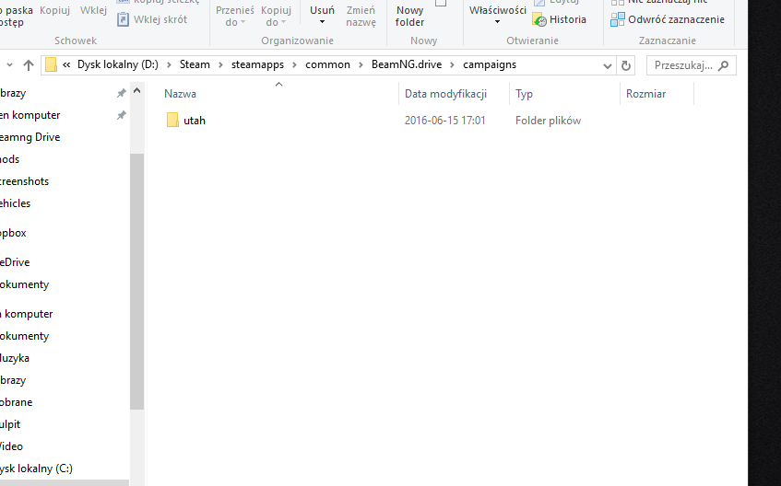Image resolution: width=781 pixels, height=486 pixels.
Task: Select ' komputer' above second okumenty
Action: tap(27, 314)
